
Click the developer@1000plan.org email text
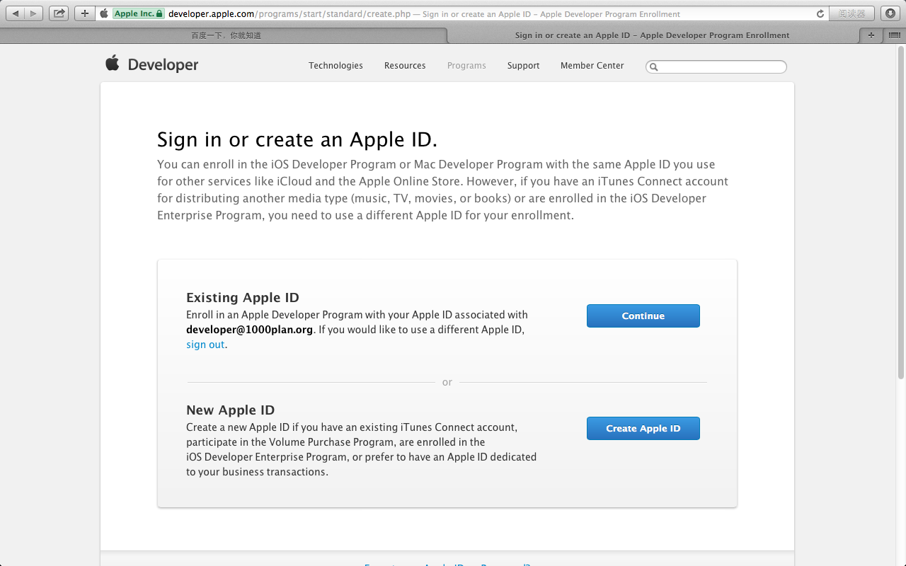249,330
